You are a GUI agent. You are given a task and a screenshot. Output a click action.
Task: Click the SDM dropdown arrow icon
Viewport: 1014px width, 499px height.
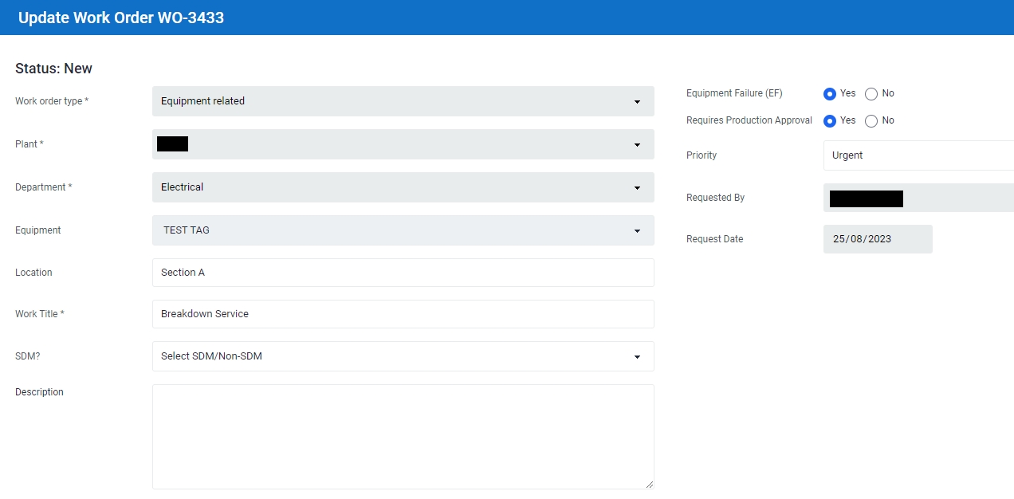click(637, 357)
